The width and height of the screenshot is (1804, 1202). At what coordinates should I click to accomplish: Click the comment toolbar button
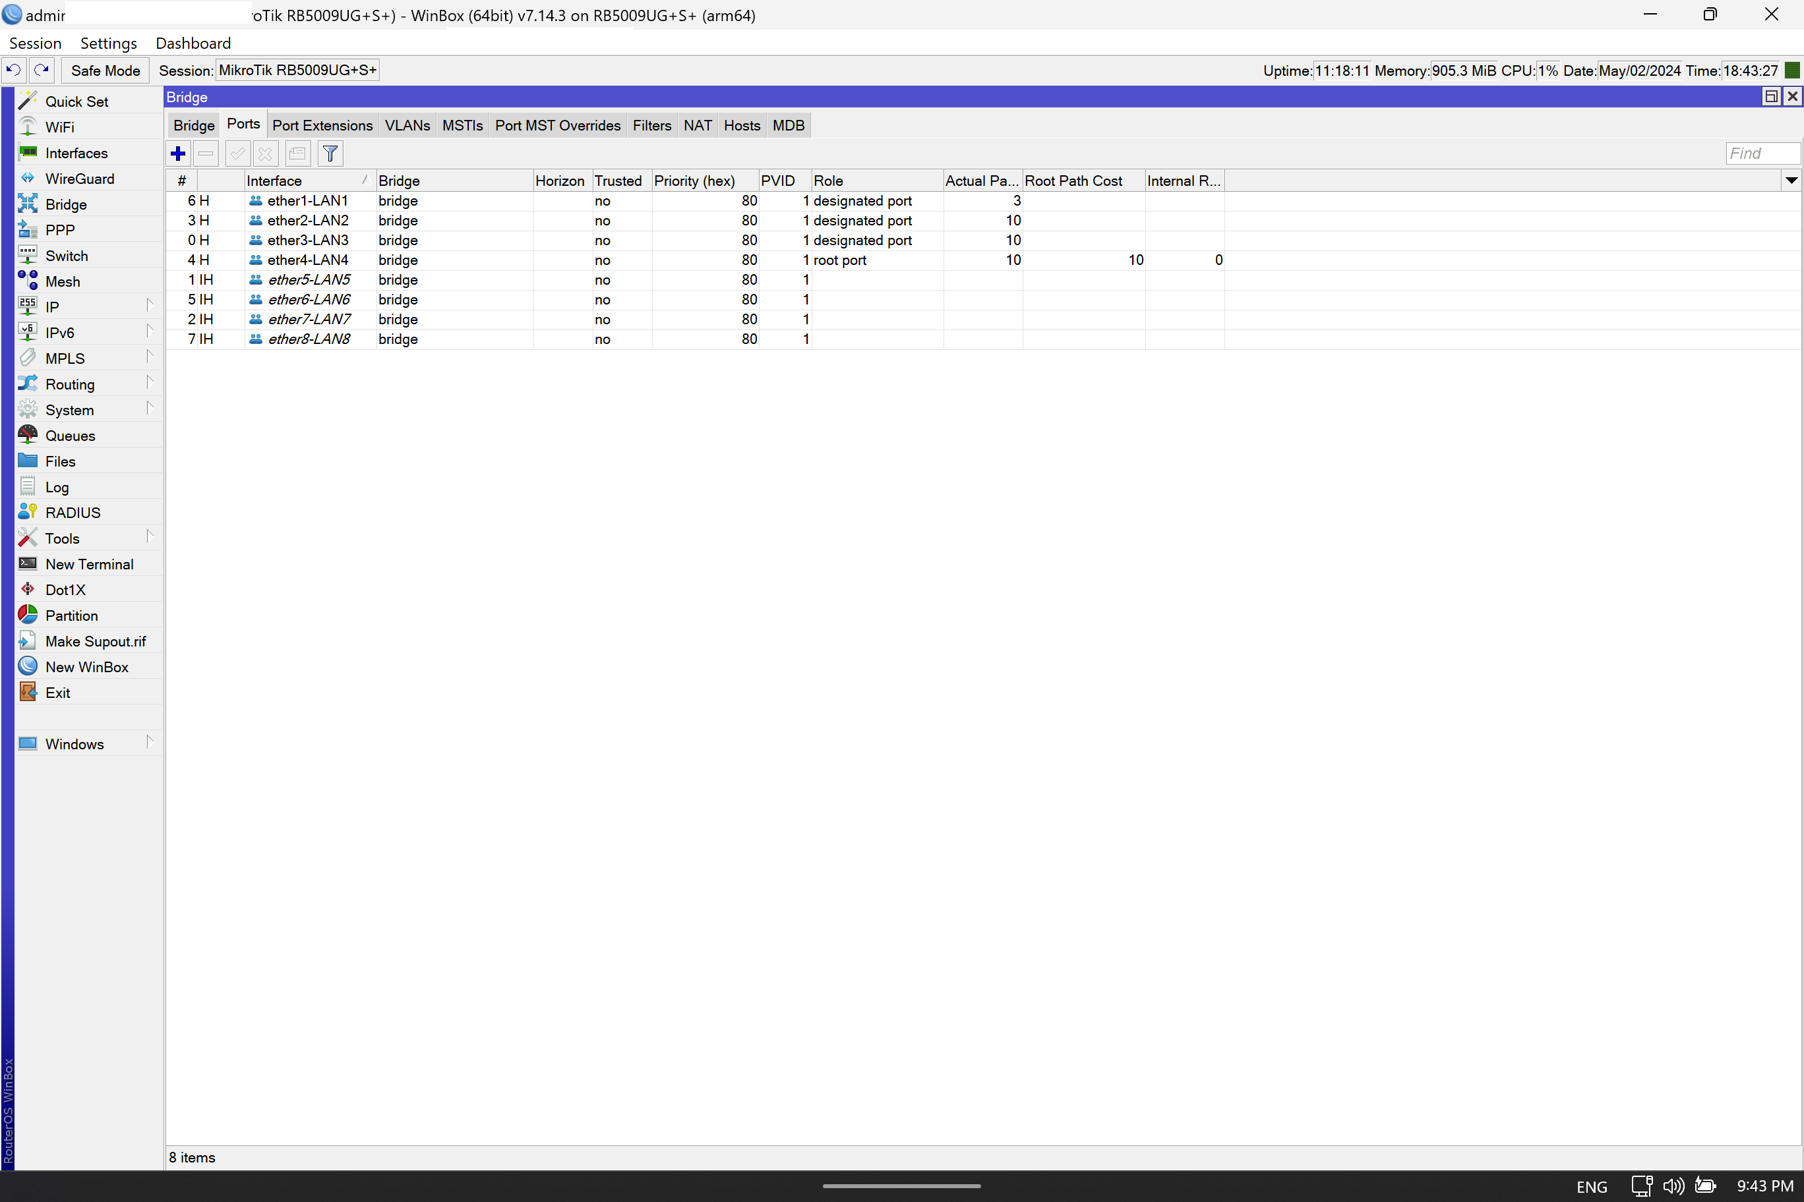click(x=297, y=154)
